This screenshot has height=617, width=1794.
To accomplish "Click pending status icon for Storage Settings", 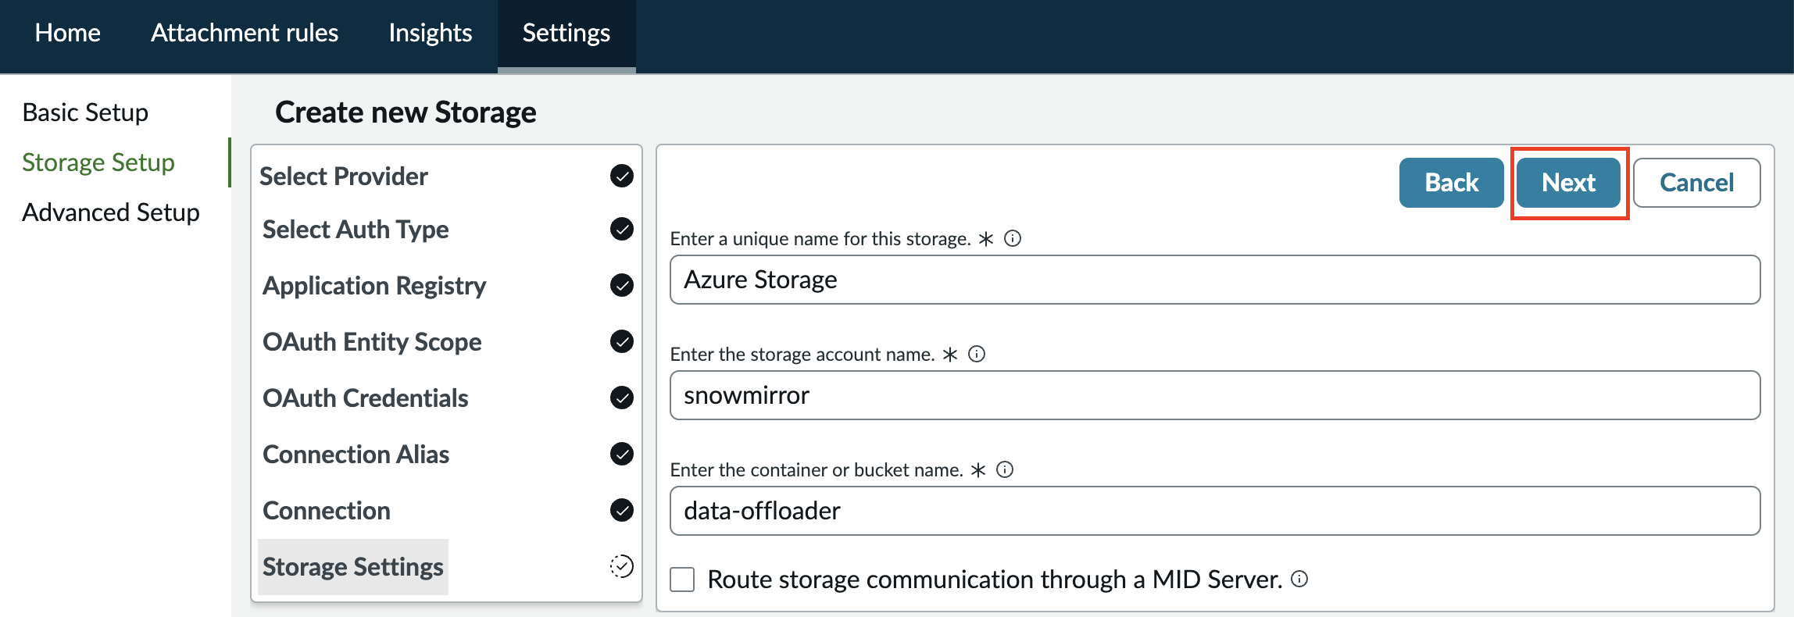I will pyautogui.click(x=622, y=566).
